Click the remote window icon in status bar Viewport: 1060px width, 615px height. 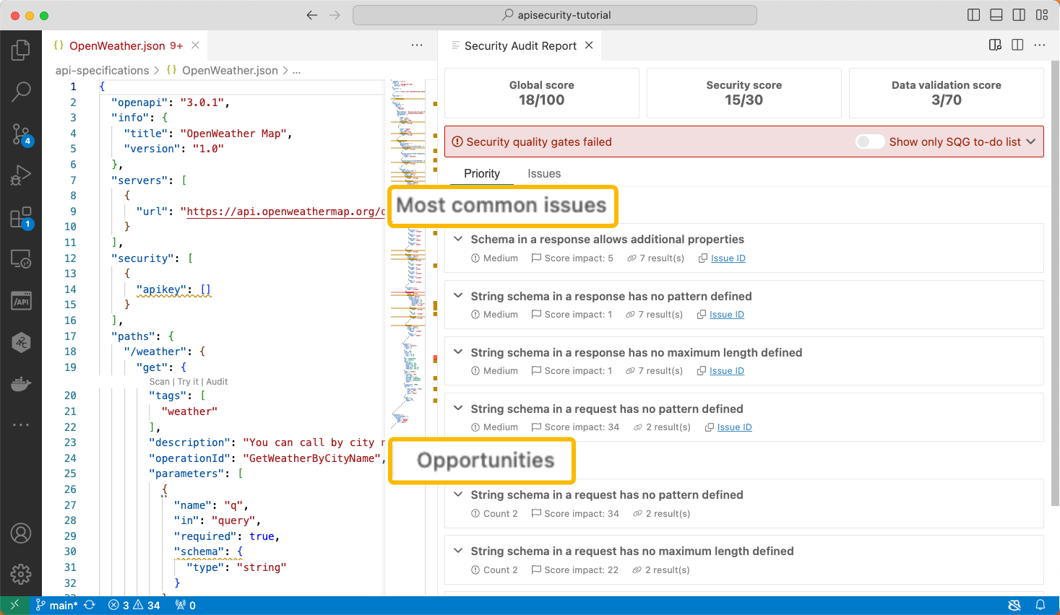point(14,606)
